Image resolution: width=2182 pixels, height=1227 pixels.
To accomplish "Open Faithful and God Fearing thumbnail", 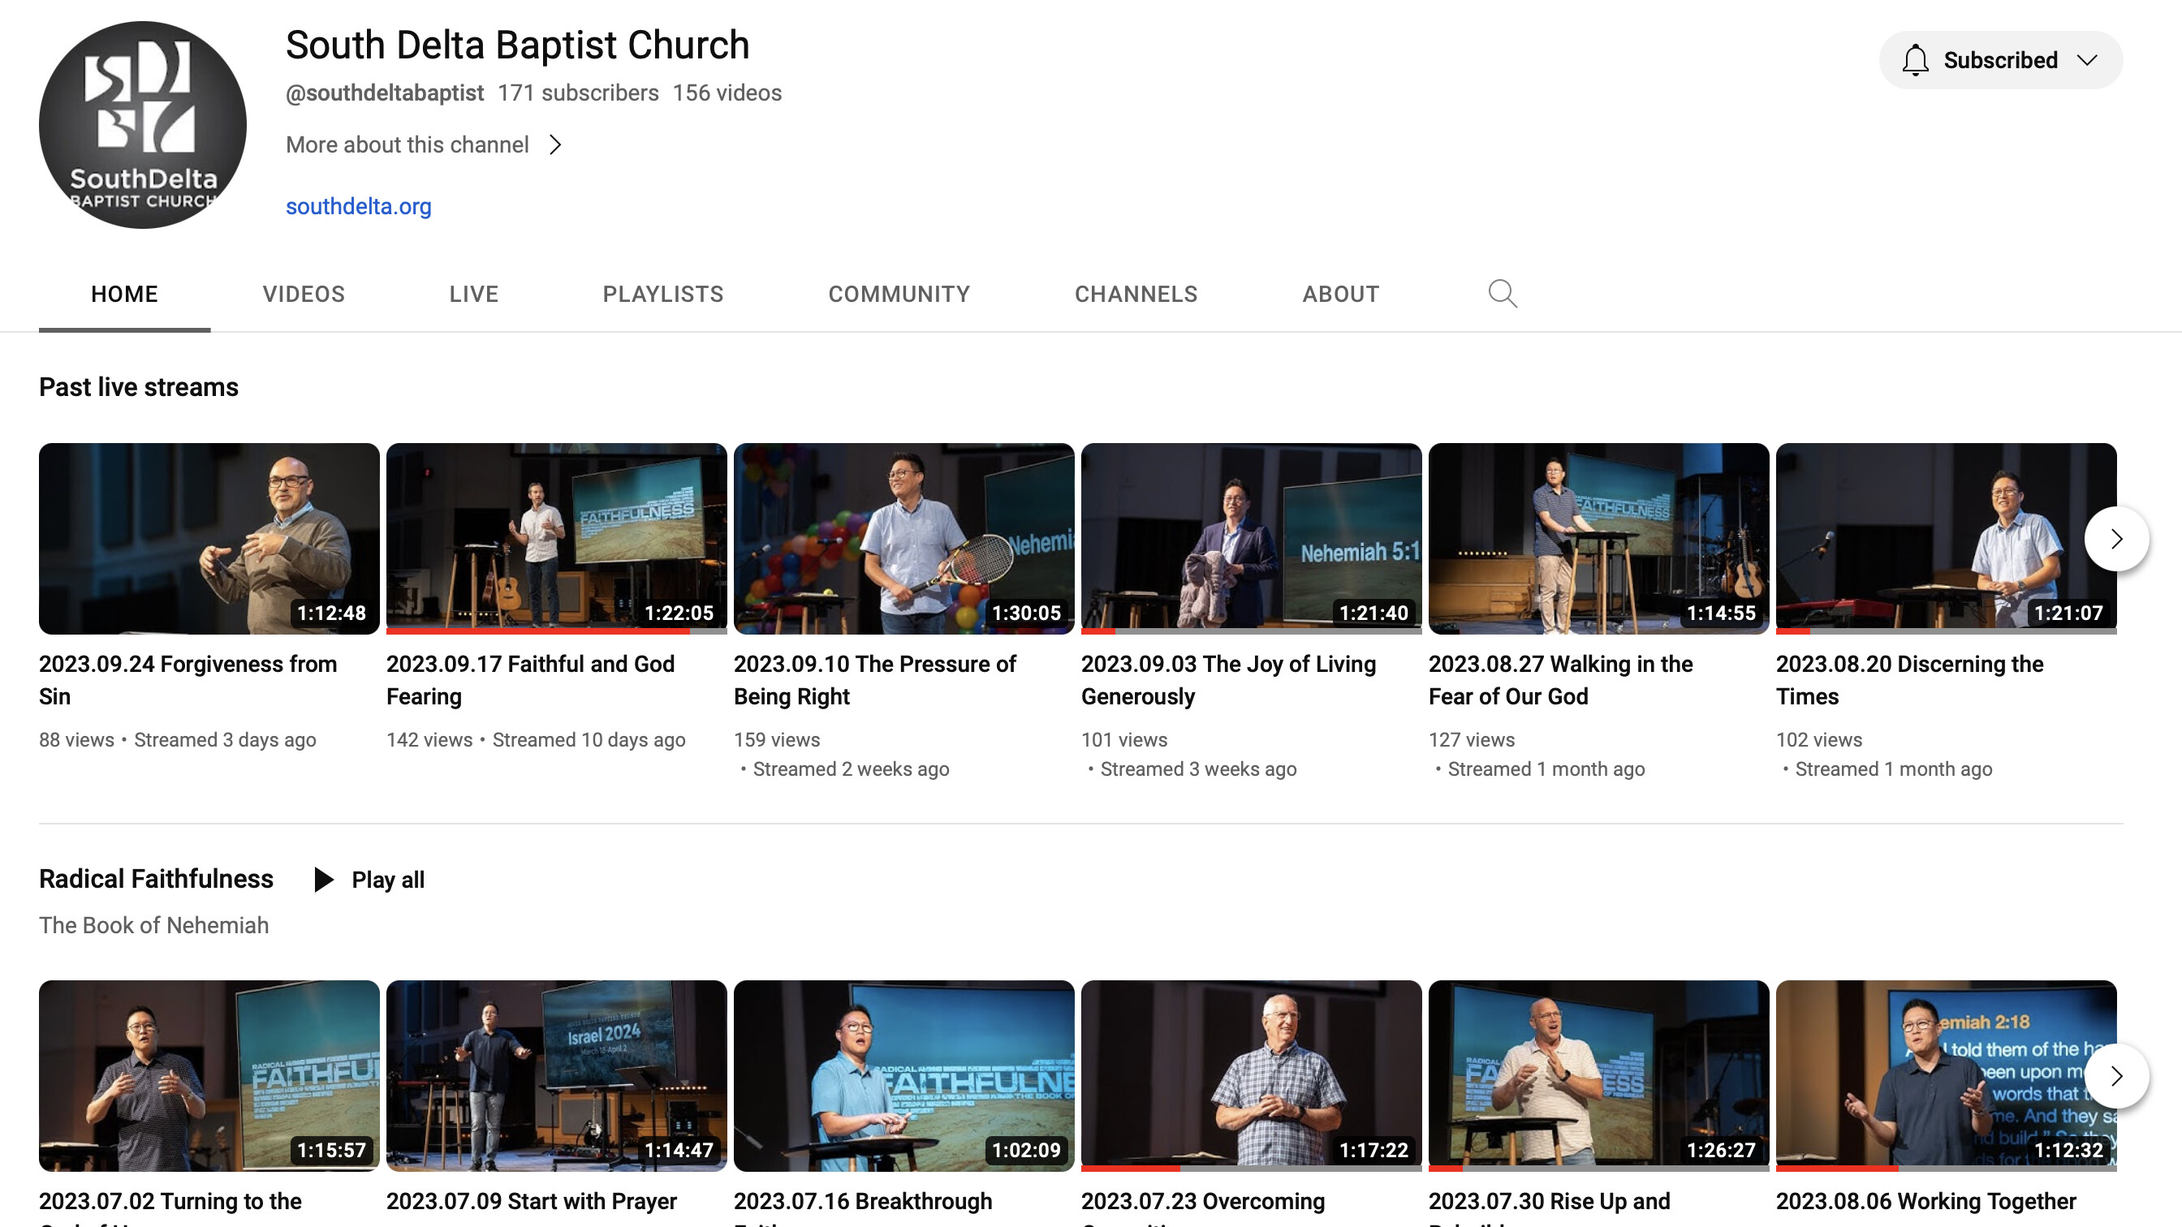I will click(557, 539).
